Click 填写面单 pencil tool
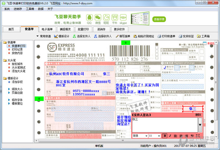Image resolution: width=220 pixels, height=150 pixels. [123, 36]
